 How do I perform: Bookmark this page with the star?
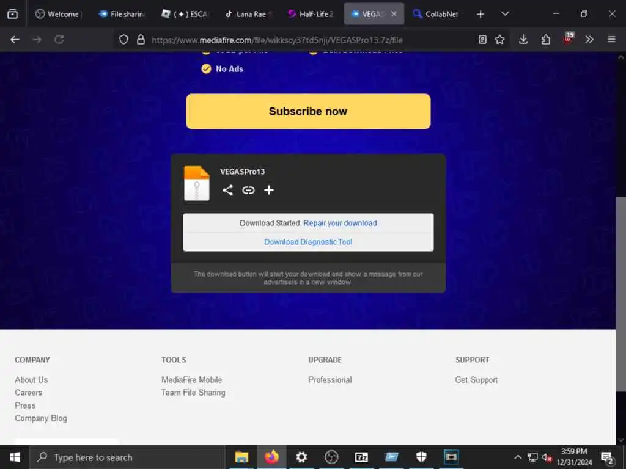(499, 40)
